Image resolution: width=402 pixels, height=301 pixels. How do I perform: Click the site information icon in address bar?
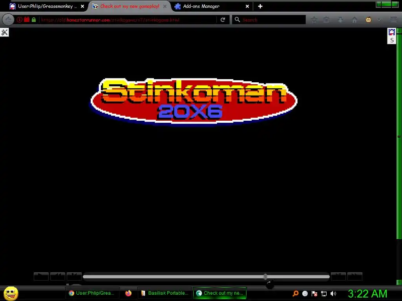tap(20, 20)
